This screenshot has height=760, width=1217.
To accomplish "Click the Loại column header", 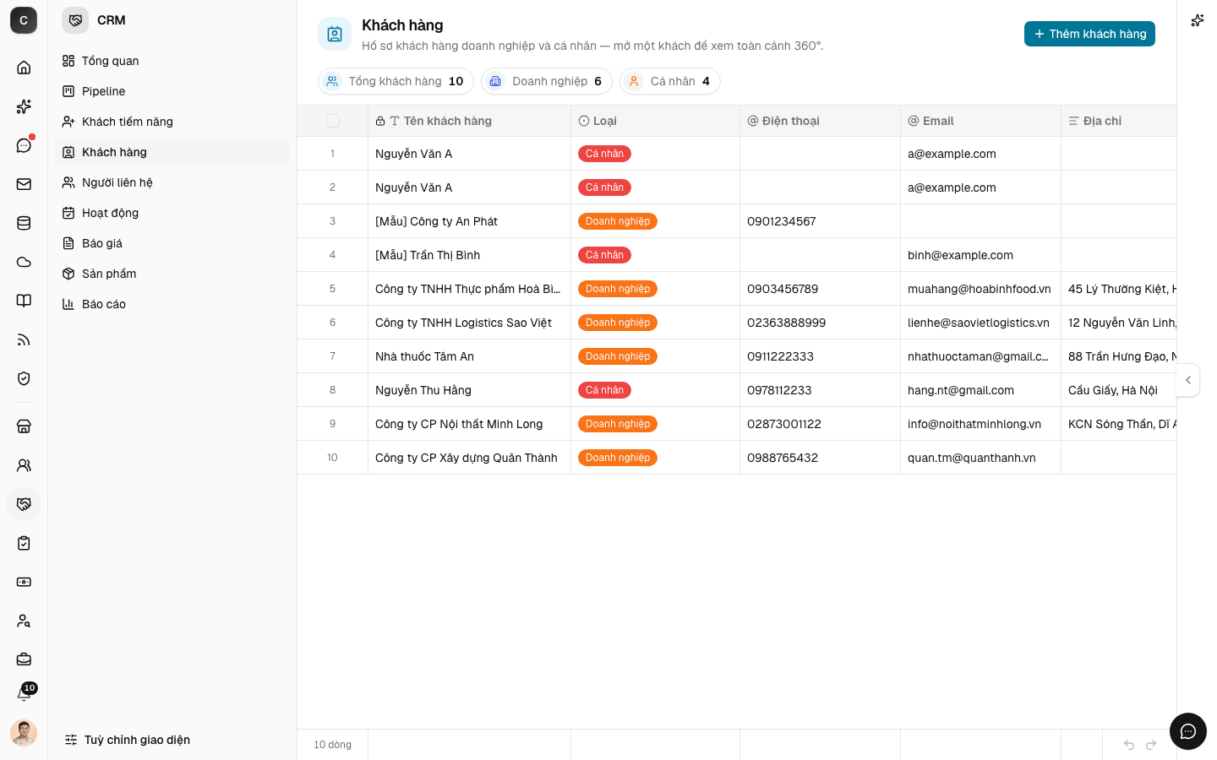I will click(656, 121).
